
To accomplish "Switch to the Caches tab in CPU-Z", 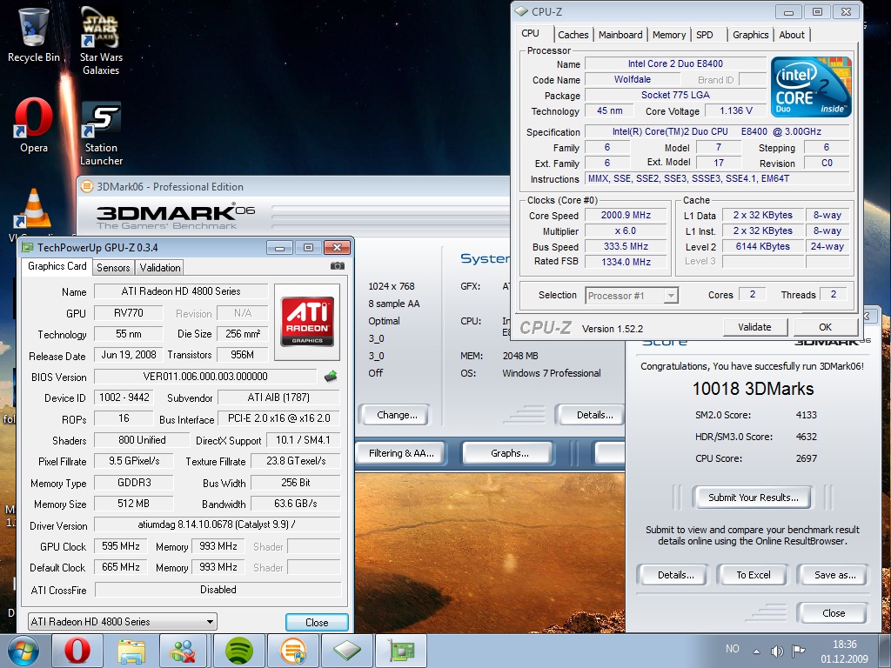I will coord(573,35).
